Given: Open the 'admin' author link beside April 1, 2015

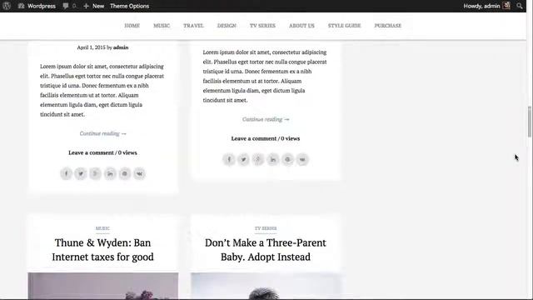Looking at the screenshot, I should click(121, 47).
